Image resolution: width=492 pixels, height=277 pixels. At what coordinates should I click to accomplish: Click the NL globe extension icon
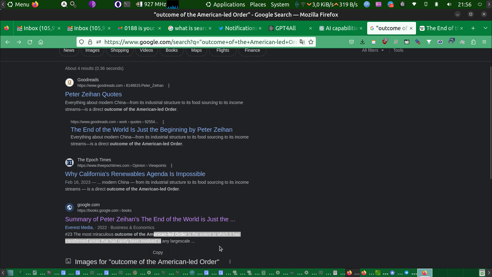click(x=451, y=41)
